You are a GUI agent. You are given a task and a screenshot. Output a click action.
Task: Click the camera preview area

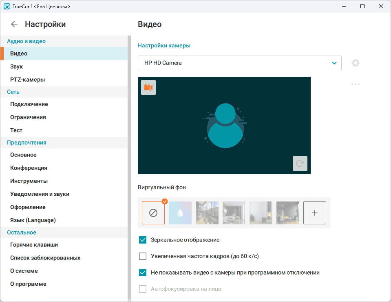pos(224,125)
